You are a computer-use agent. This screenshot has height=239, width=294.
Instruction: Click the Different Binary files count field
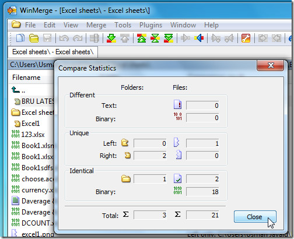202,118
